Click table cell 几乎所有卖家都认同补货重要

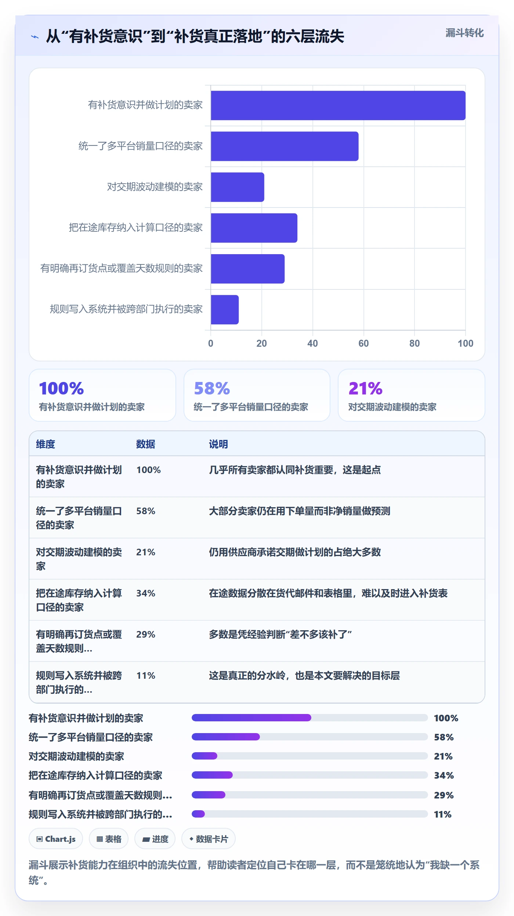tap(295, 470)
